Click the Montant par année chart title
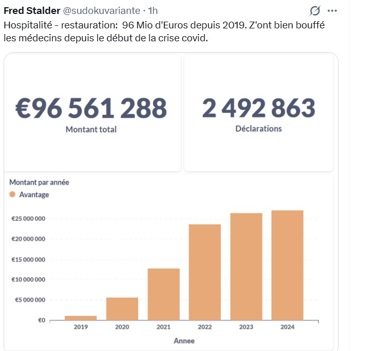Image resolution: width=366 pixels, height=351 pixels. tap(39, 182)
